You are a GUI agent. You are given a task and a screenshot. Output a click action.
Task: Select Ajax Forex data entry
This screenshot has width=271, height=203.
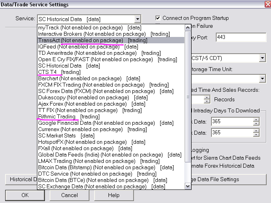click(111, 104)
